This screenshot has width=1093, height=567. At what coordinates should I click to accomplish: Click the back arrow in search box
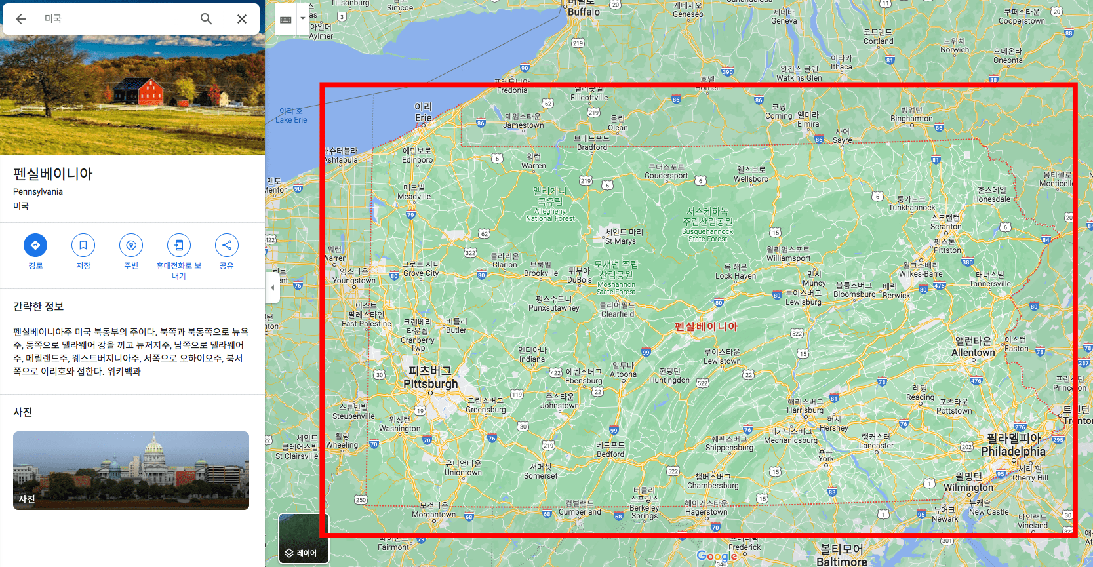click(x=21, y=19)
